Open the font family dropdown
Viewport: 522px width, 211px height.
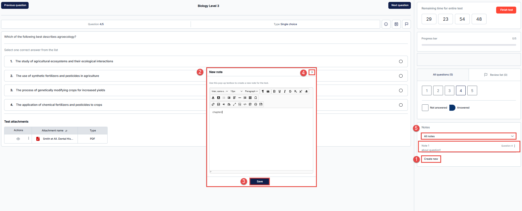coord(219,91)
